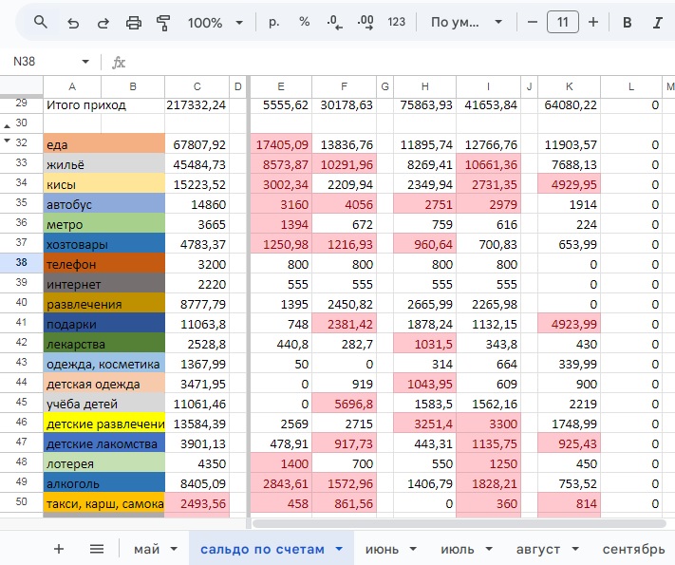Select the 'лотерея' category cell
The width and height of the screenshot is (675, 565).
point(103,463)
